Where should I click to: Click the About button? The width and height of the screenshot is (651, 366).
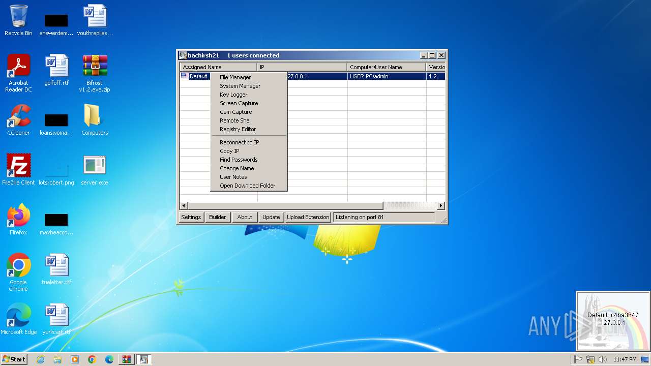[245, 217]
